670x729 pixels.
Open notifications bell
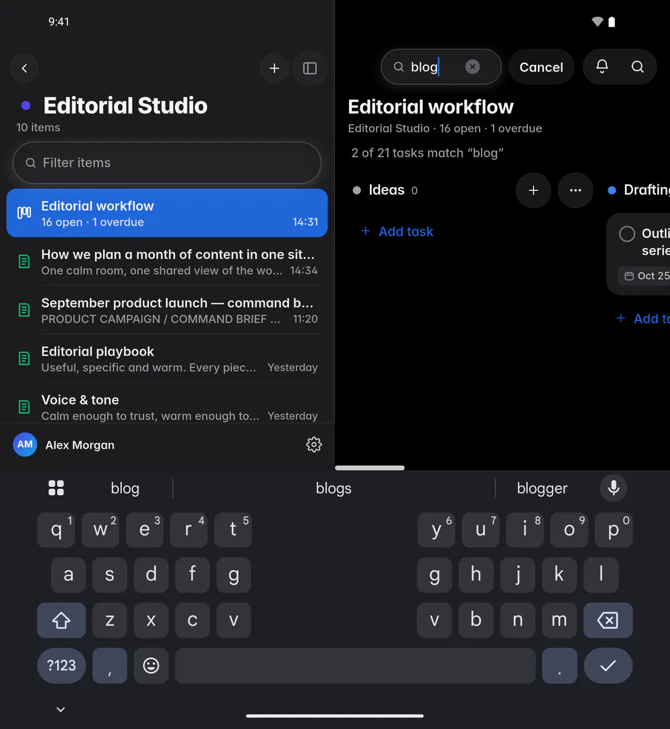click(602, 67)
